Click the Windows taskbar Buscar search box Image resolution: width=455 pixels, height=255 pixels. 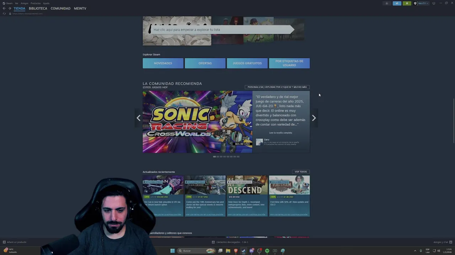click(197, 251)
